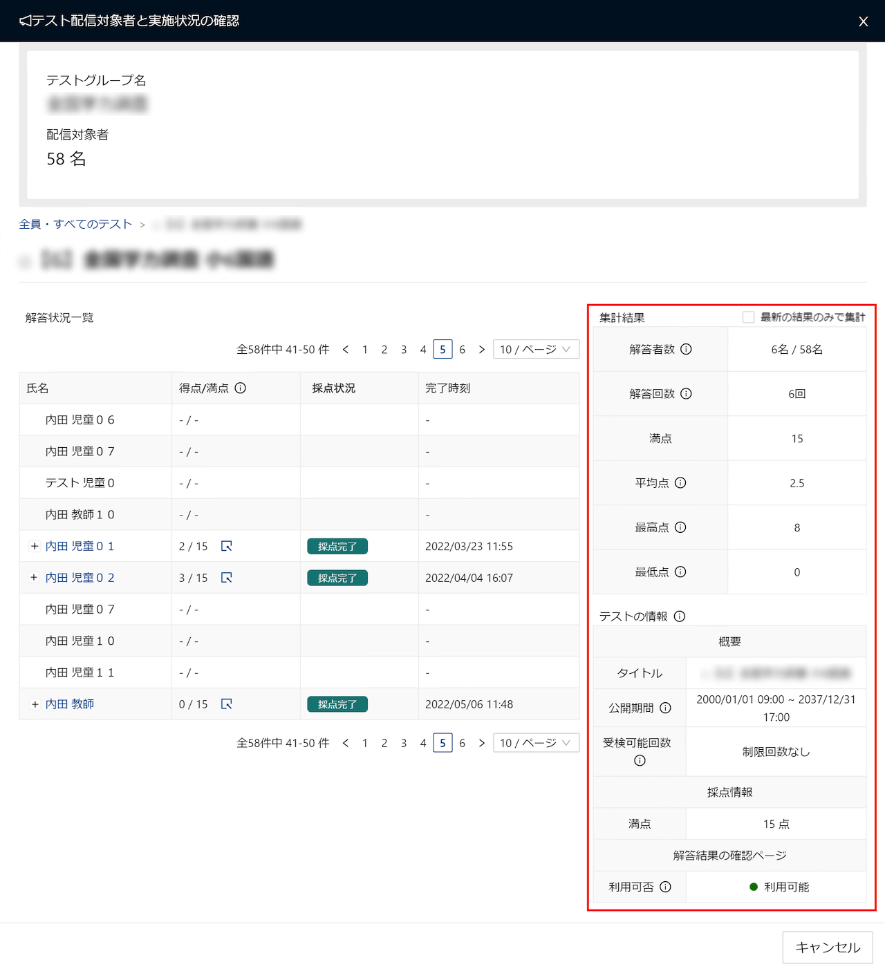This screenshot has width=885, height=971.
Task: Open answer details icon for 内田 教師
Action: click(226, 704)
